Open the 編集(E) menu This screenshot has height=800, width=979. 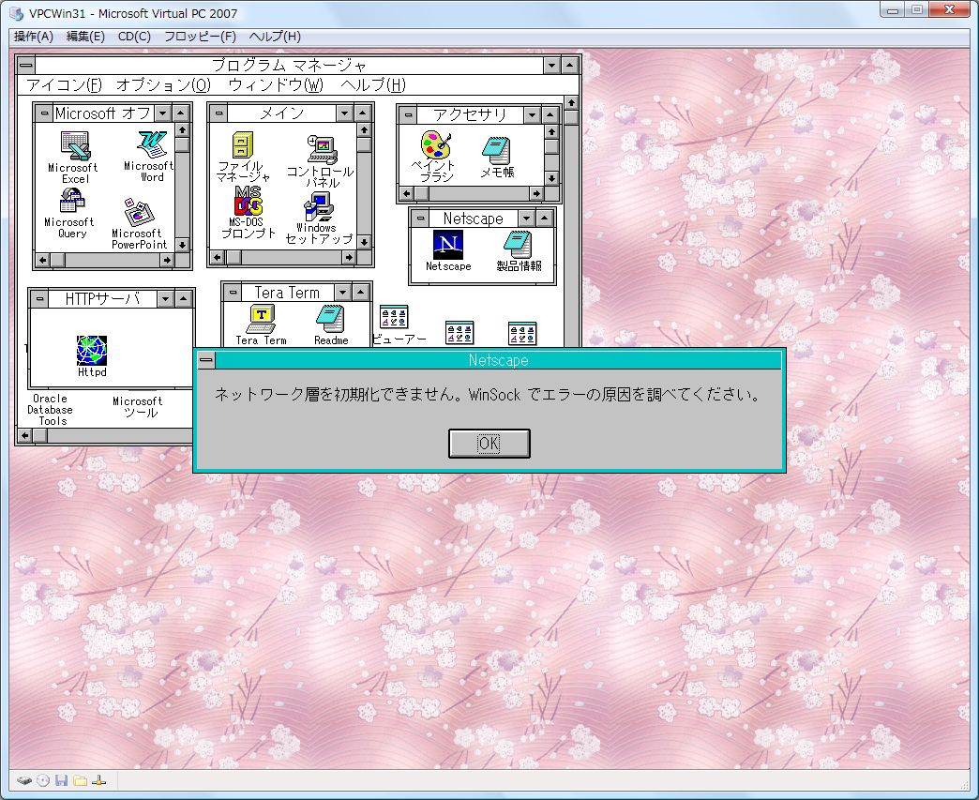(x=85, y=37)
